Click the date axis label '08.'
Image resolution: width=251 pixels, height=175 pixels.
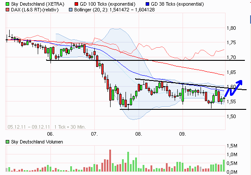139,134
